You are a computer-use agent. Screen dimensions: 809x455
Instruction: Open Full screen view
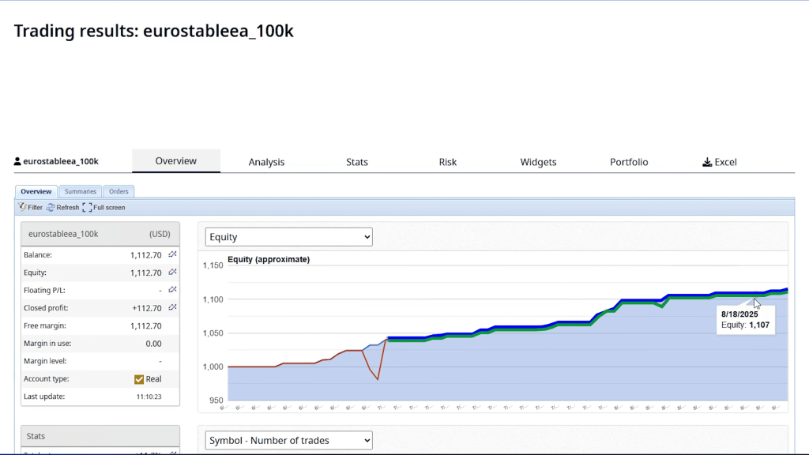point(87,207)
